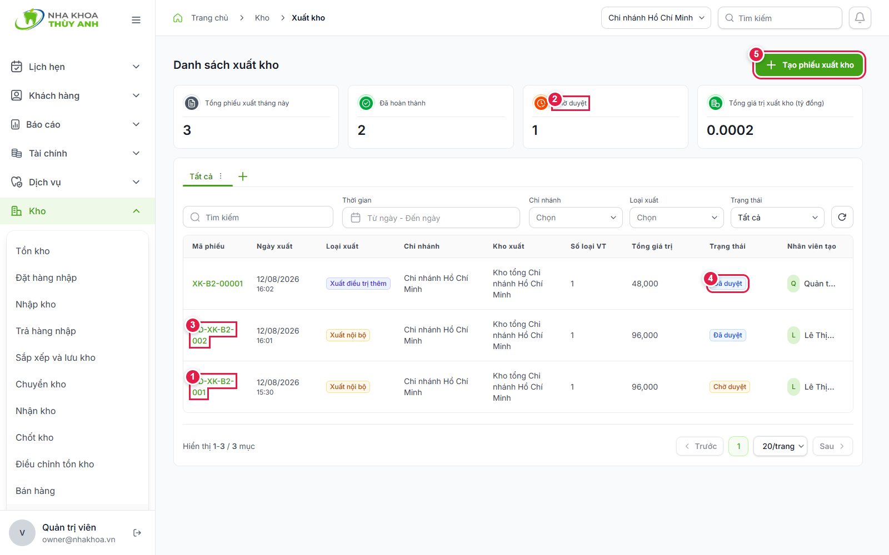Expand the Lịch hẹn menu

(x=78, y=67)
